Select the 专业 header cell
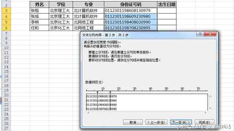The image size is (234, 131). click(88, 4)
